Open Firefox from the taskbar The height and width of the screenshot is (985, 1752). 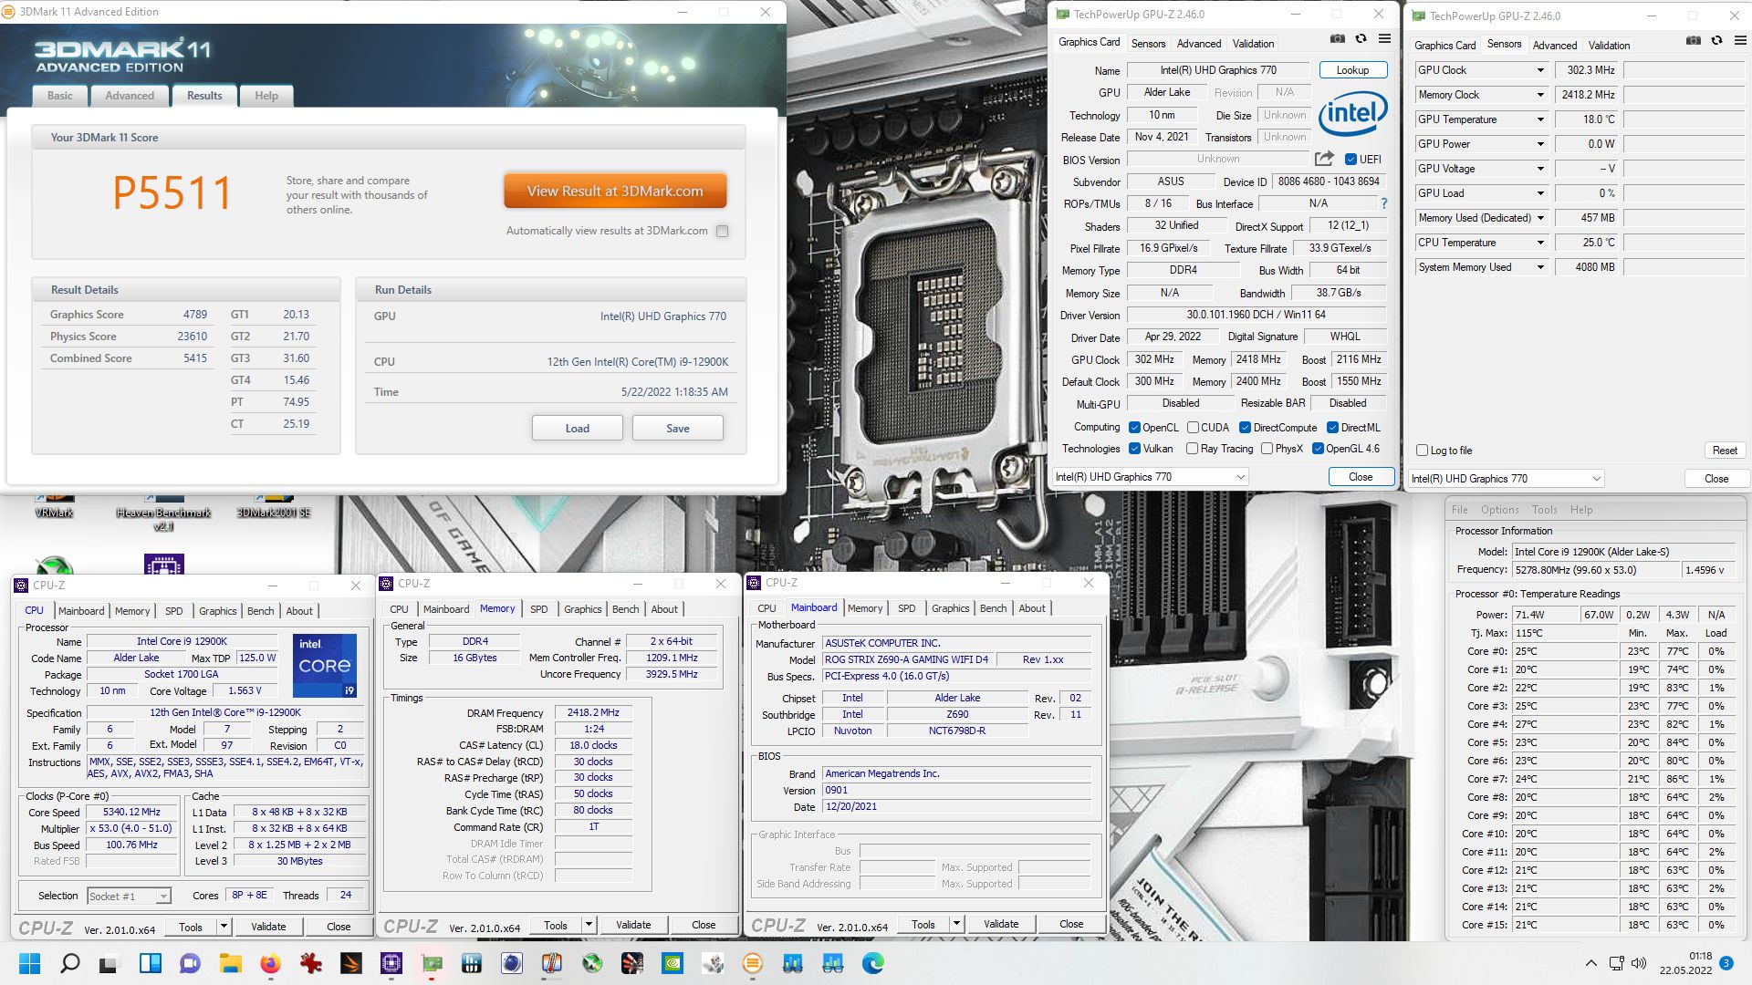point(270,963)
